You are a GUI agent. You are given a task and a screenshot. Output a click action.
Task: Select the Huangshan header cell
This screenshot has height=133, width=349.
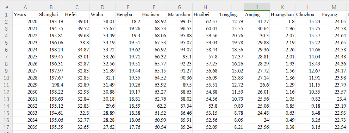click(x=282, y=15)
